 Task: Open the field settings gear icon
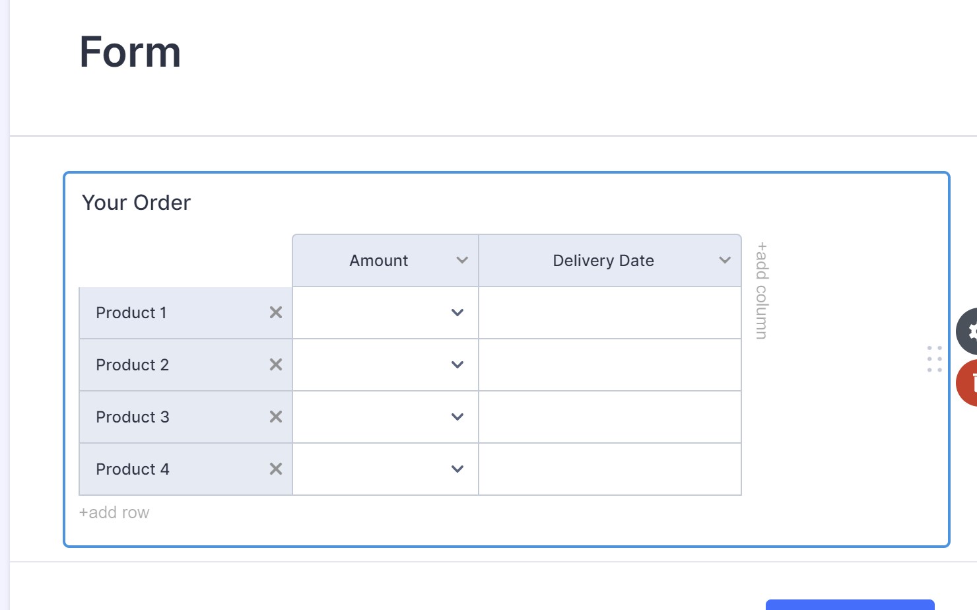[x=968, y=331]
